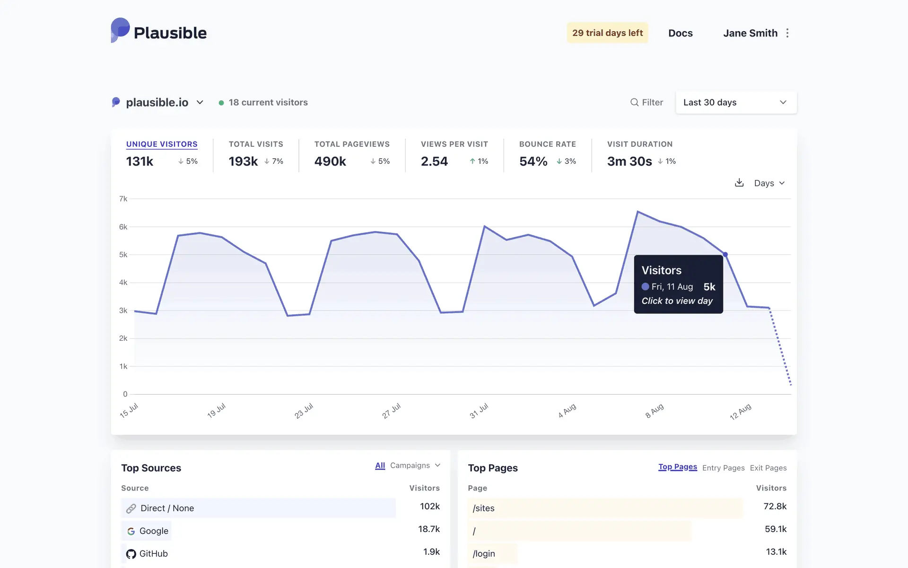Show Bounce Rate on the graph
This screenshot has height=568, width=908.
point(547,144)
